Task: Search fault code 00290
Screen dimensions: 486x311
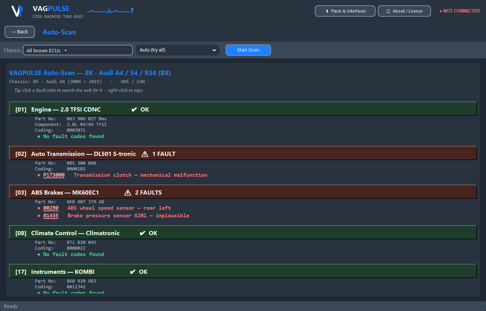Action: [x=51, y=208]
